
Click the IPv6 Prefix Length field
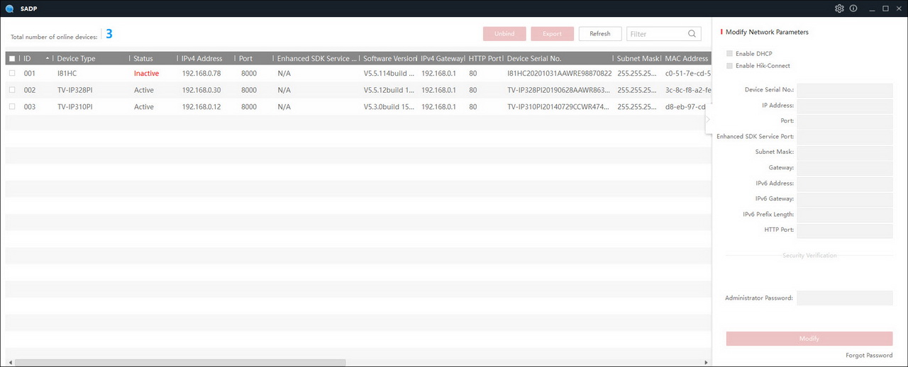(x=845, y=215)
